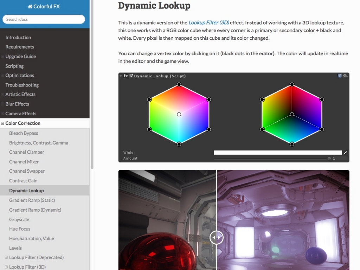
Task: Expand the Optimizations section
Action: point(2,75)
